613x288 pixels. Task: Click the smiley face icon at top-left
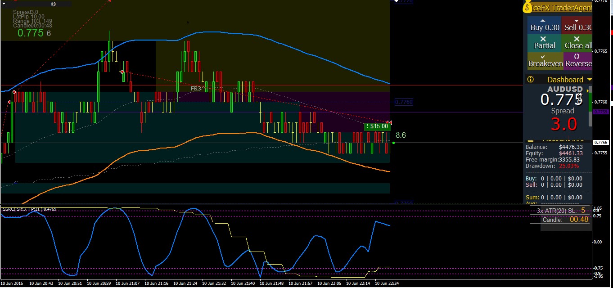pos(54,4)
